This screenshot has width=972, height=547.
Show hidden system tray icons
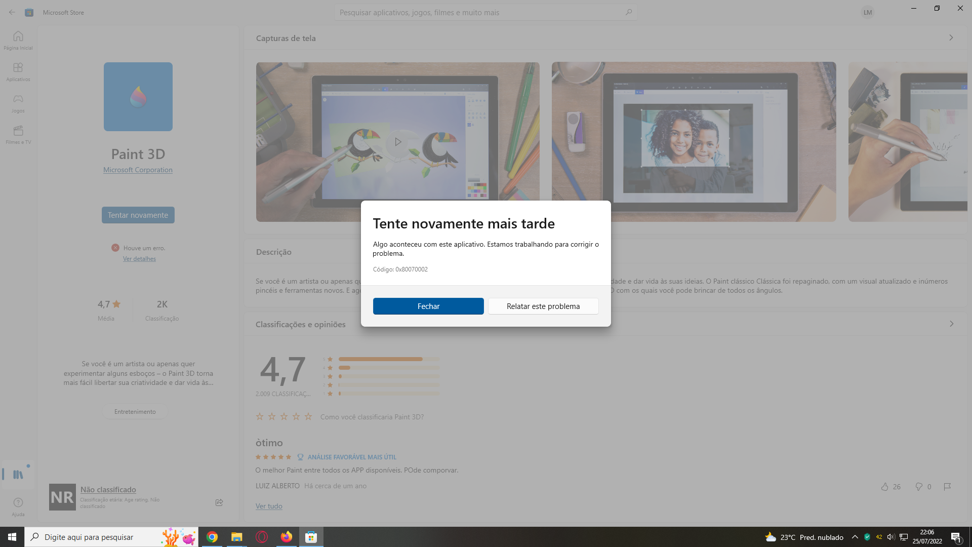(x=855, y=537)
